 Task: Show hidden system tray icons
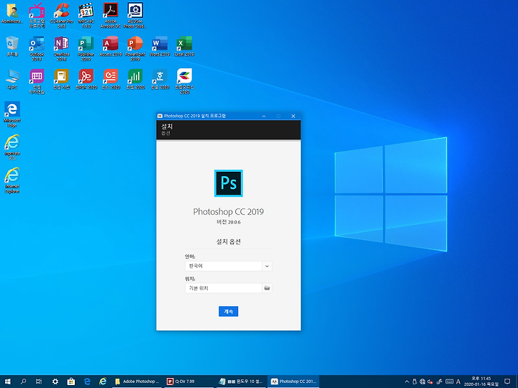[406, 382]
